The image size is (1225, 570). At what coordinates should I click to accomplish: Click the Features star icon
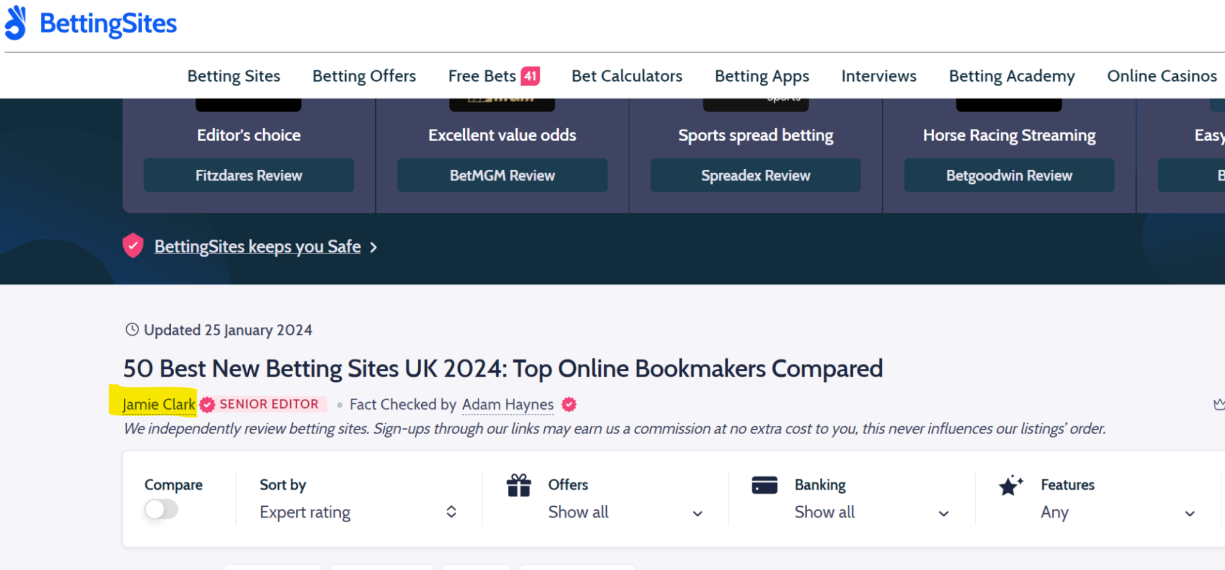point(1011,486)
